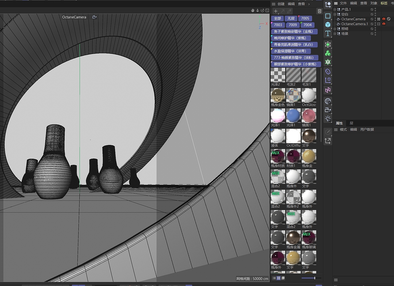Toggle visibility dots for OctaneCamera
The image size is (394, 286).
(x=375, y=19)
